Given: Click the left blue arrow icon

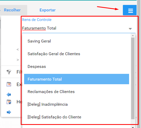Looking at the screenshot, I should 9,95.
